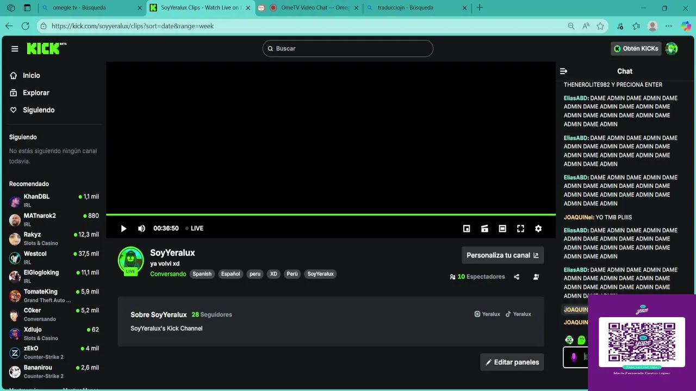This screenshot has height=391, width=696.
Task: Open the C0ker recommended channel
Action: point(53,314)
